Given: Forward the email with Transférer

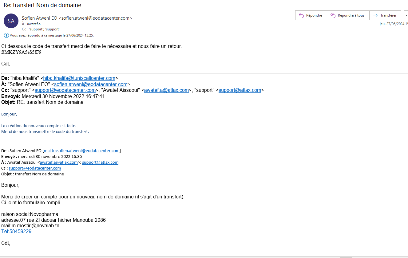Looking at the screenshot, I should click(x=385, y=15).
